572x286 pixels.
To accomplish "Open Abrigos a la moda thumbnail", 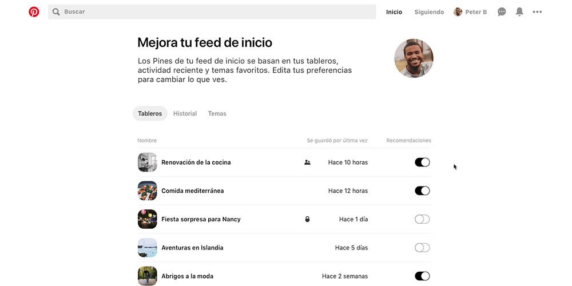I will pyautogui.click(x=148, y=276).
